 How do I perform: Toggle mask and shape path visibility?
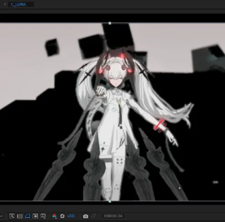pos(27,216)
